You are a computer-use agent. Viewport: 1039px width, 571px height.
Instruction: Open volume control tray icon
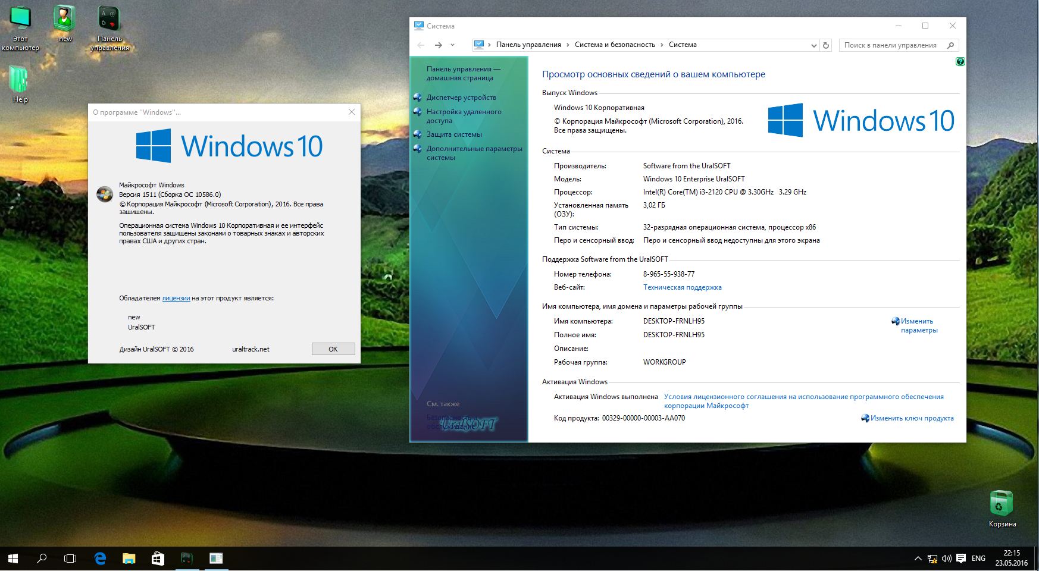pos(947,559)
